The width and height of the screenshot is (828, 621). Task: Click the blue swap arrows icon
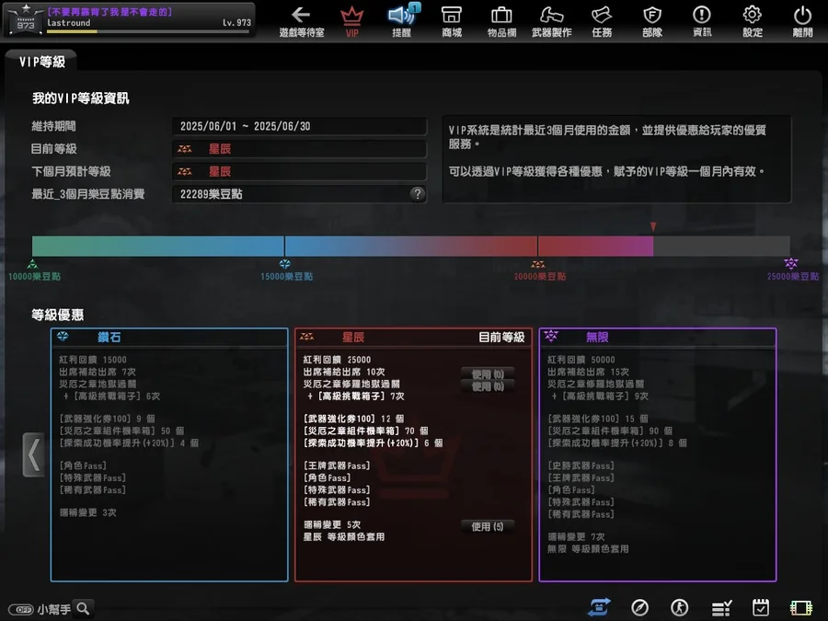(x=599, y=608)
